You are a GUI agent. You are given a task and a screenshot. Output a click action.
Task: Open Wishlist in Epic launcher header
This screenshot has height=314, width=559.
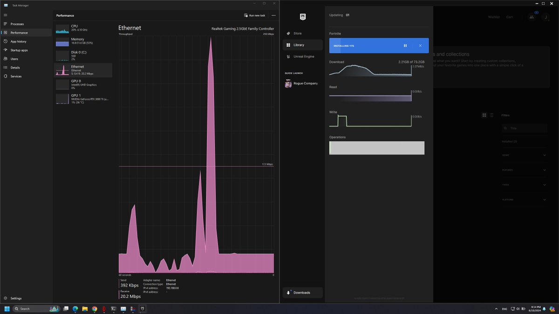pyautogui.click(x=494, y=17)
